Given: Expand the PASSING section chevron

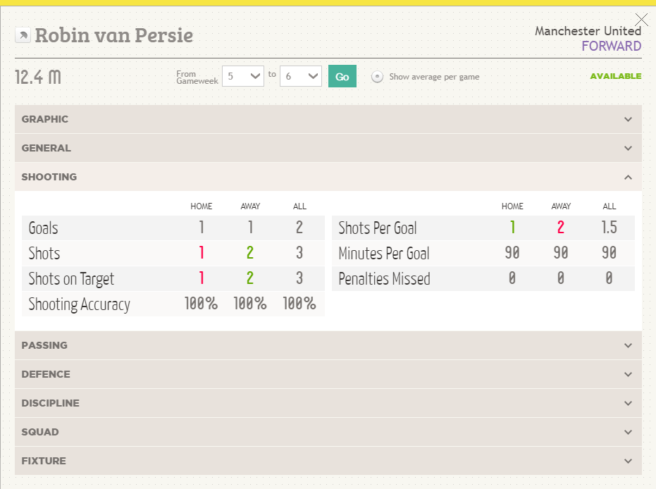Looking at the screenshot, I should click(628, 345).
